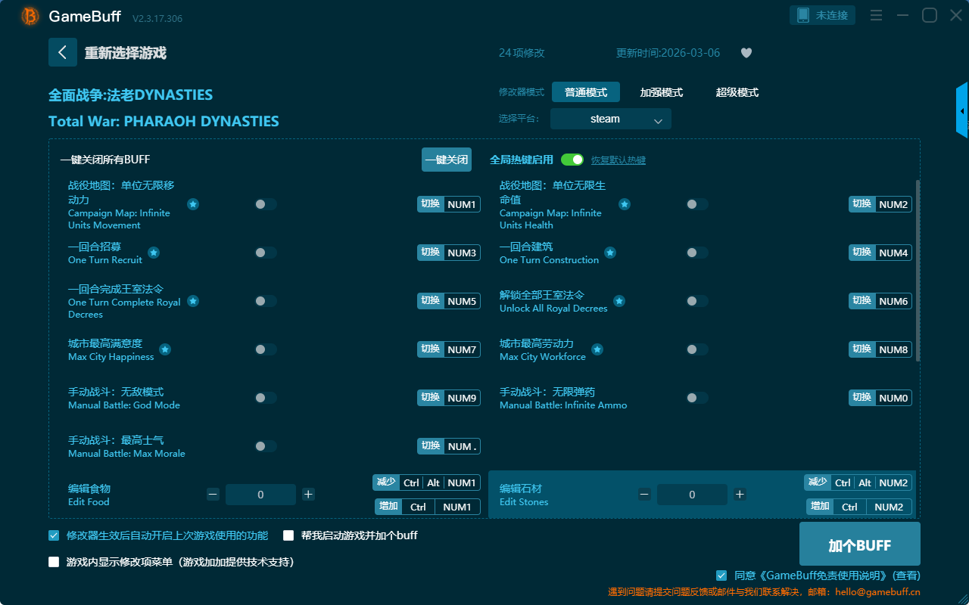Click NUM7 hotkey for Max City Happiness

tap(461, 349)
